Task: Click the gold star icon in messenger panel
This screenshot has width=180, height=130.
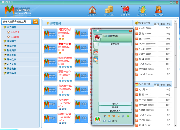Action: click(x=119, y=116)
